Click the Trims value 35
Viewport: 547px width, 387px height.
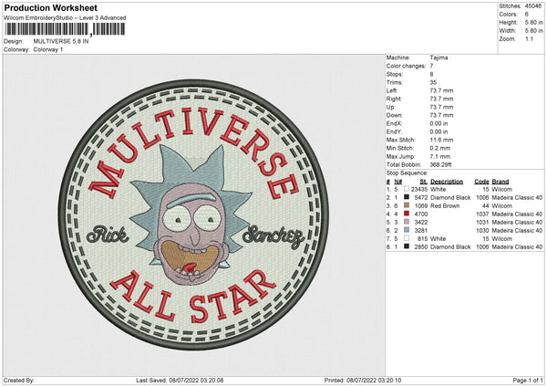433,82
